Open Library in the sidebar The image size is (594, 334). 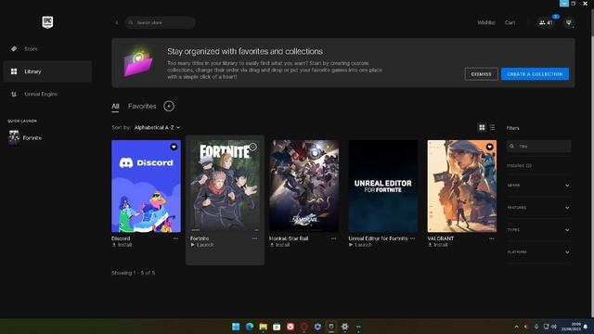click(x=47, y=71)
